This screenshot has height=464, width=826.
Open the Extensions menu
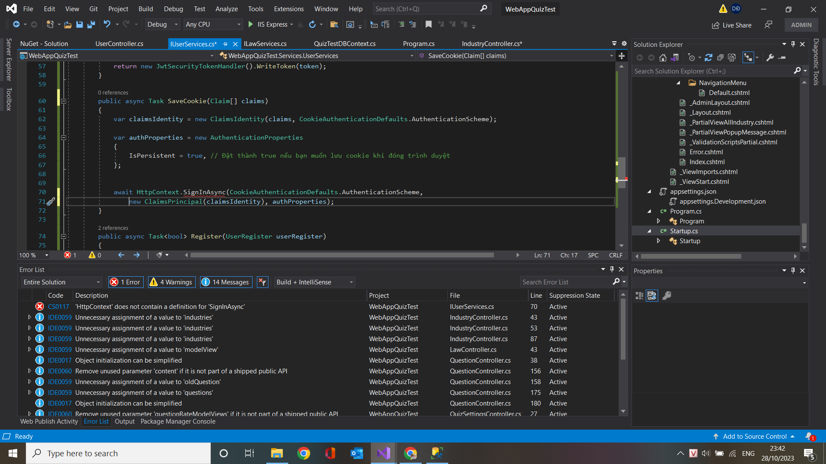pos(289,9)
